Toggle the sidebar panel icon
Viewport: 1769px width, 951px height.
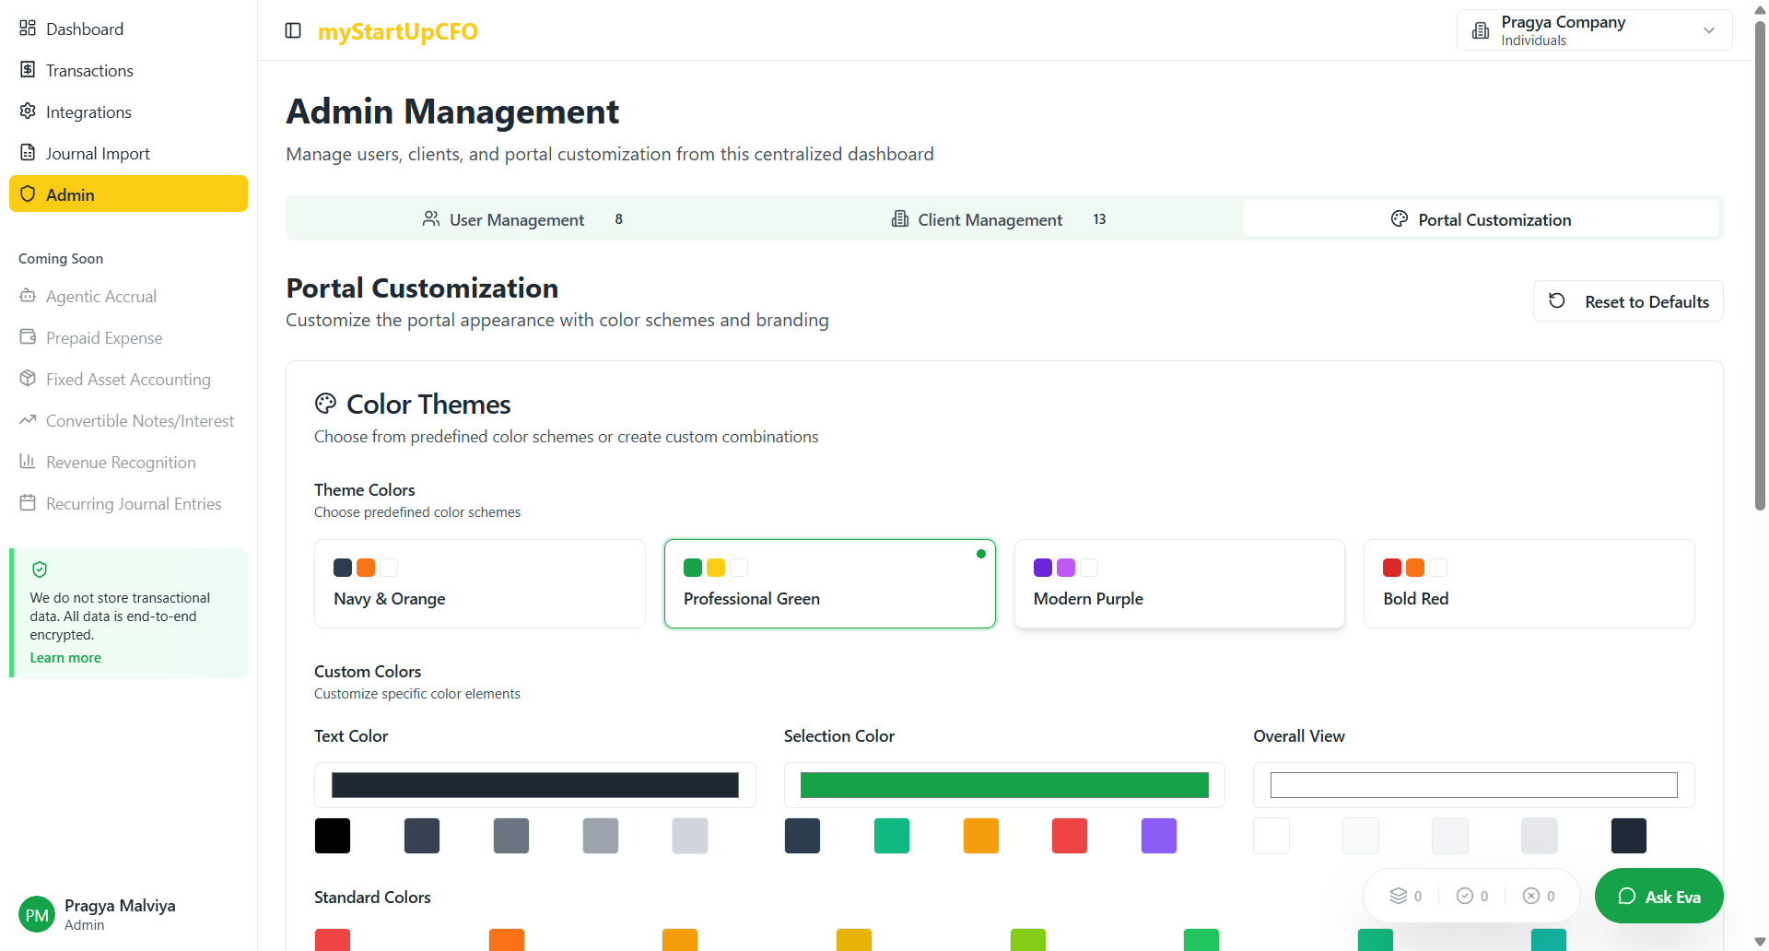(293, 30)
